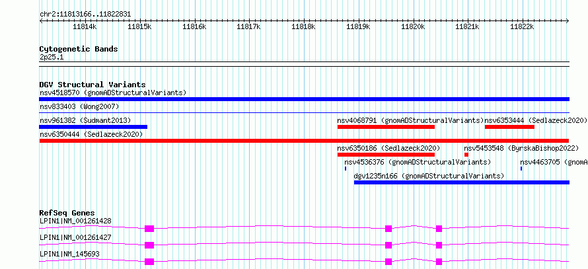Click NM_001261427 exon near 11815k

(149, 245)
